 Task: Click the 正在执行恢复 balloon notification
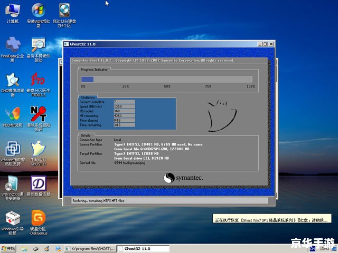[x=272, y=218]
